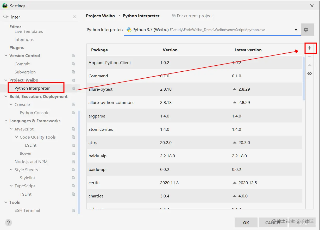Click project-level icon next to Bower
Image resolution: width=320 pixels, height=230 pixels.
pyautogui.click(x=73, y=153)
